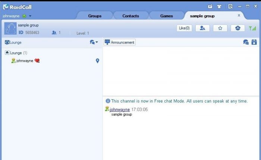The height and width of the screenshot is (160, 261).
Task: Switch to the Contacts tab
Action: coord(130,16)
